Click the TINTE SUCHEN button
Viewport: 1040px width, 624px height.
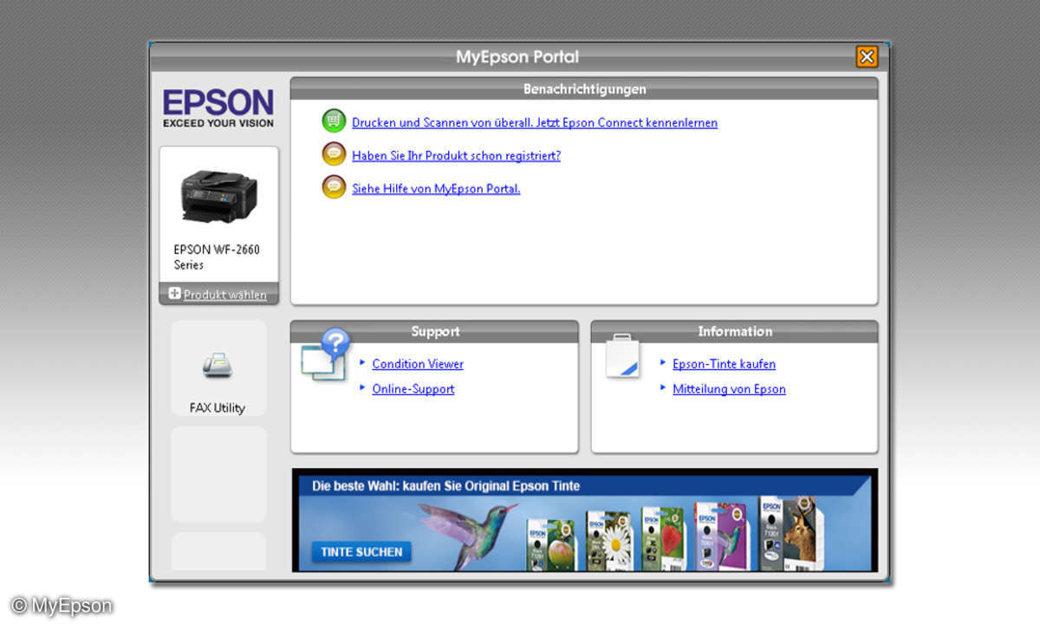[x=361, y=552]
